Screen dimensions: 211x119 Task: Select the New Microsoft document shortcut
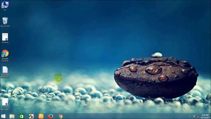(5, 104)
